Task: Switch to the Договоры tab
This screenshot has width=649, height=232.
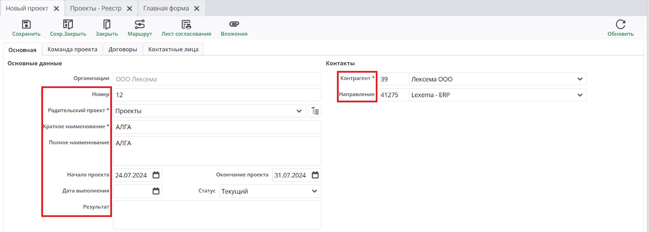Action: (x=122, y=49)
